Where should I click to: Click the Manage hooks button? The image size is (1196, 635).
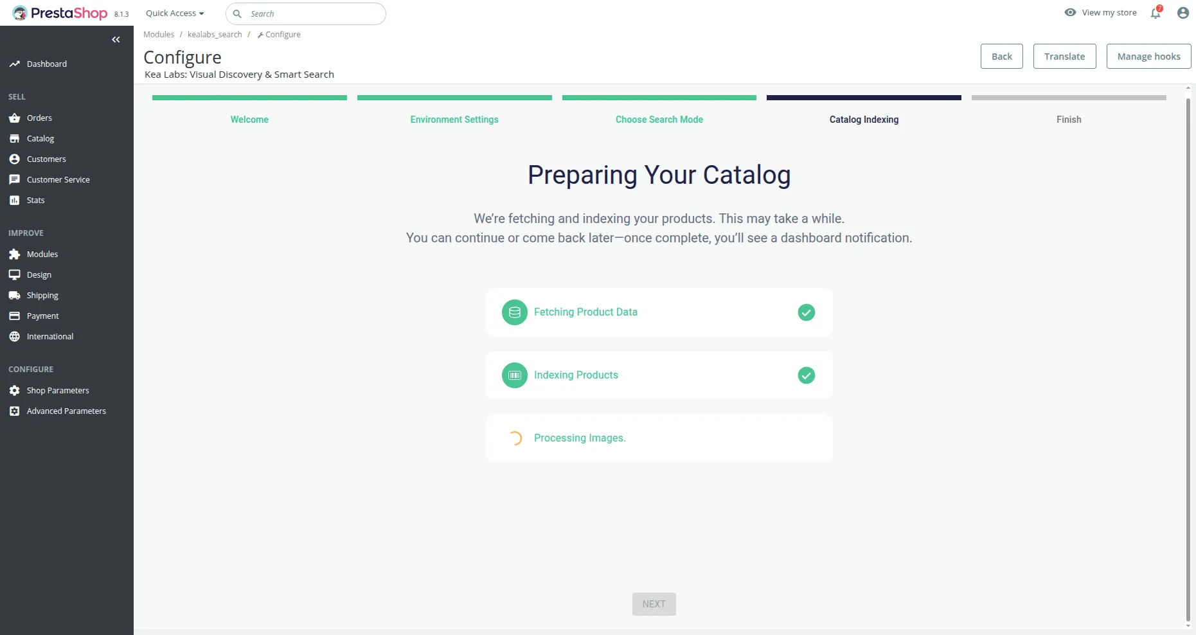(x=1148, y=56)
